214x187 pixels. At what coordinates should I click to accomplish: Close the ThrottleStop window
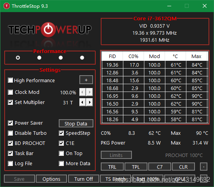tap(205, 6)
